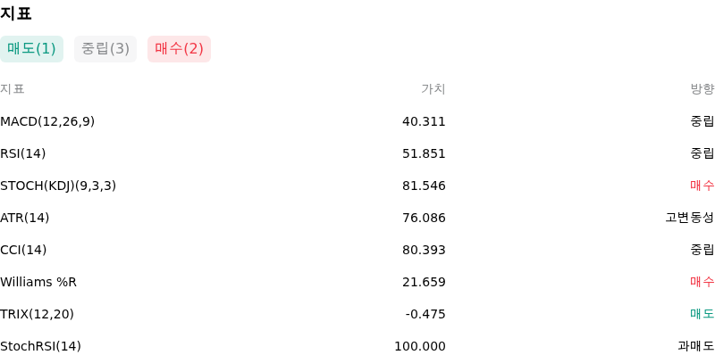Click the red 매수 signal for STOCH(KDJ)
The width and height of the screenshot is (715, 355).
point(702,186)
